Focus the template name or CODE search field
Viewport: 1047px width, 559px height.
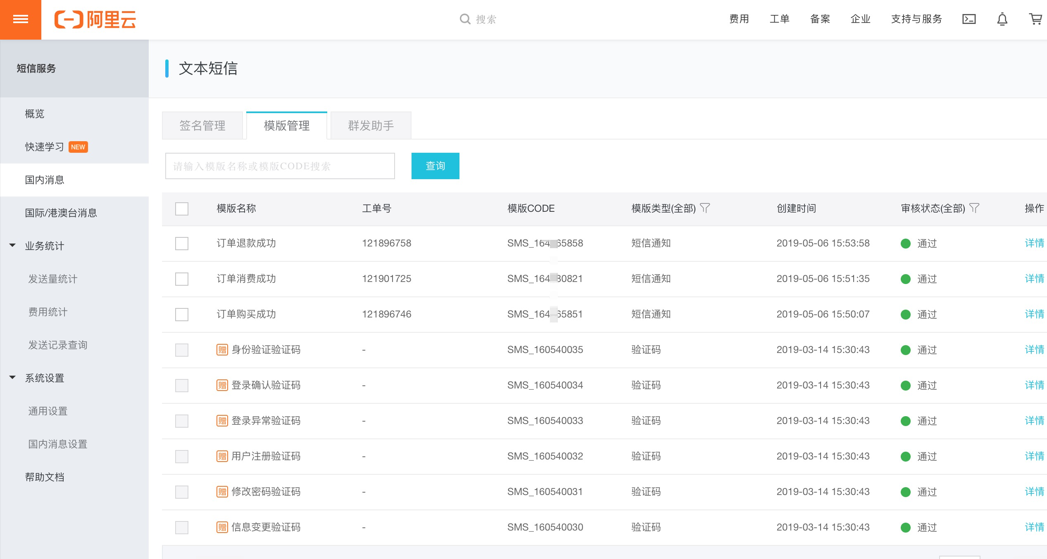pyautogui.click(x=280, y=166)
